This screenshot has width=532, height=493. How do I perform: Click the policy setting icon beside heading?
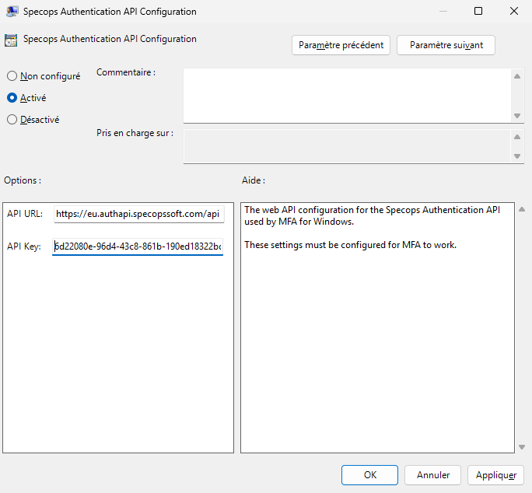(x=11, y=40)
